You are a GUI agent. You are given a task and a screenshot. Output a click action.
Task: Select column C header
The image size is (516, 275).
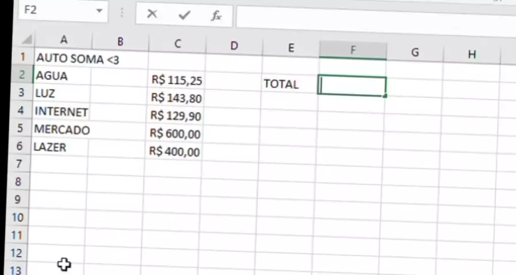point(178,44)
